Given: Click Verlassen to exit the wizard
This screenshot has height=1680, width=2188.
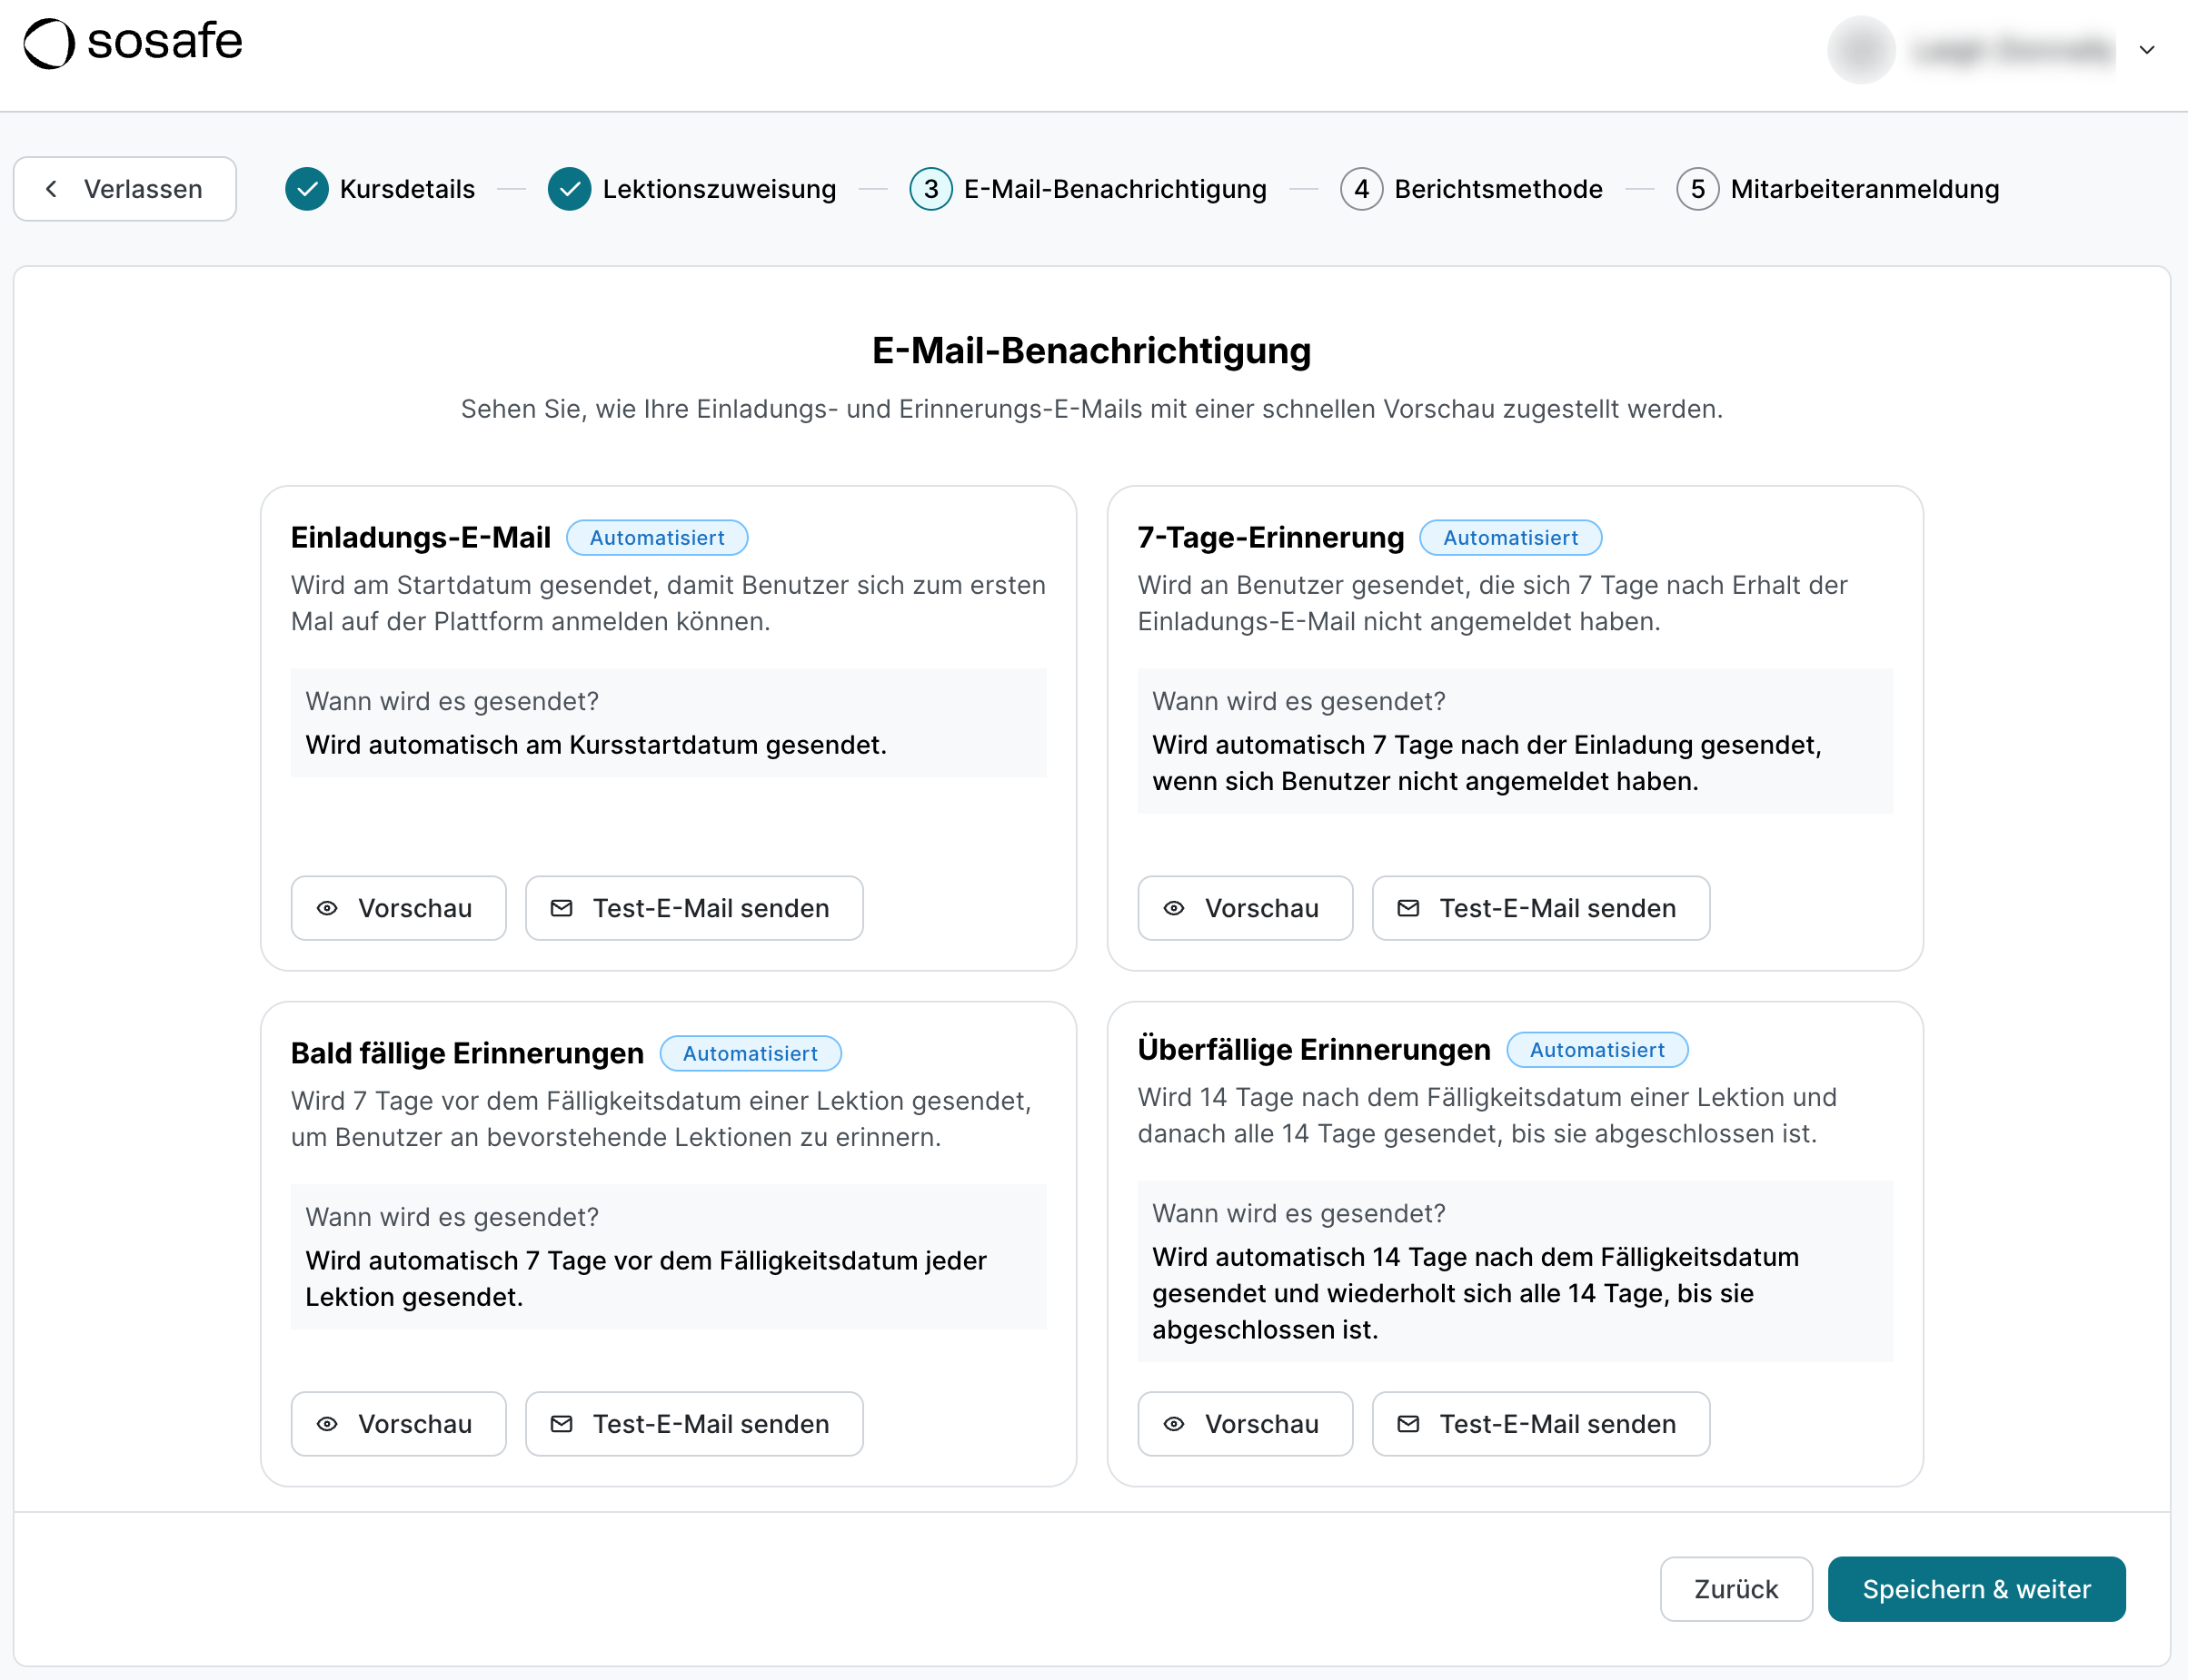Looking at the screenshot, I should click(x=125, y=188).
